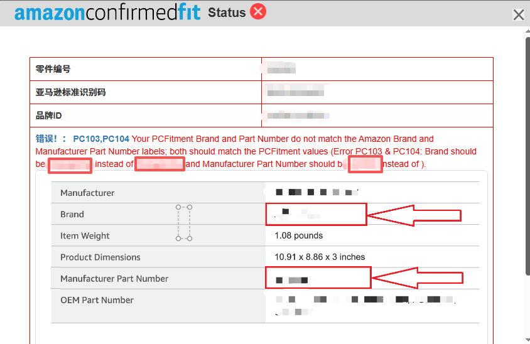530x344 pixels.
Task: Select the 亚马逊标准识别码 row label
Action: pyautogui.click(x=70, y=92)
